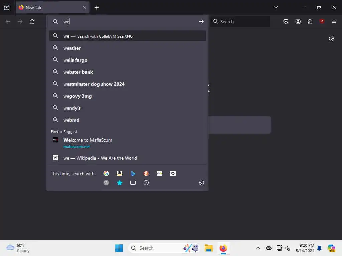
Task: Click into the address bar containing 'we'
Action: tap(127, 22)
